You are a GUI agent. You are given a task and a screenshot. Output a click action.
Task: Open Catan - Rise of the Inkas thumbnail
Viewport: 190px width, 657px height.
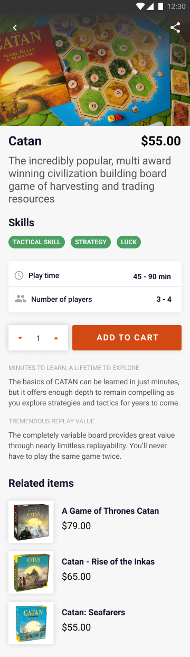click(x=31, y=572)
